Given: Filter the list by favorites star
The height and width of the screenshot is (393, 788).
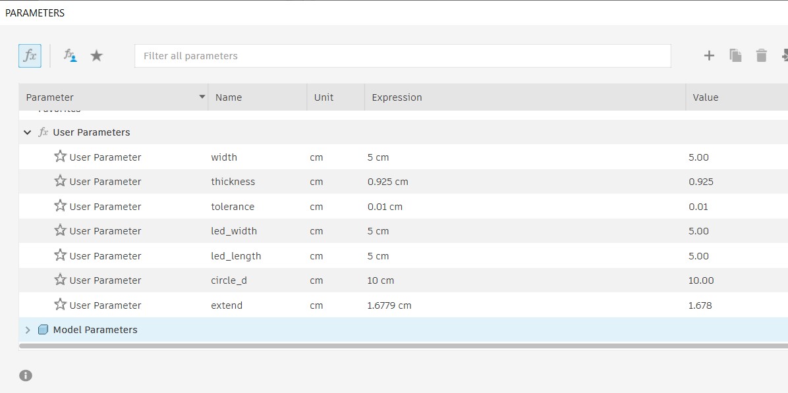Looking at the screenshot, I should point(97,56).
